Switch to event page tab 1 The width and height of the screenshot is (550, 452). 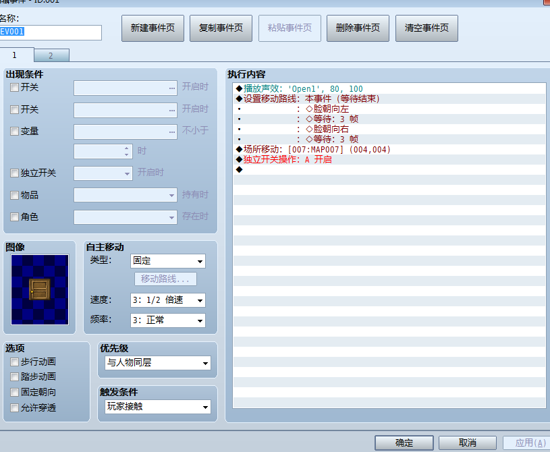point(15,55)
